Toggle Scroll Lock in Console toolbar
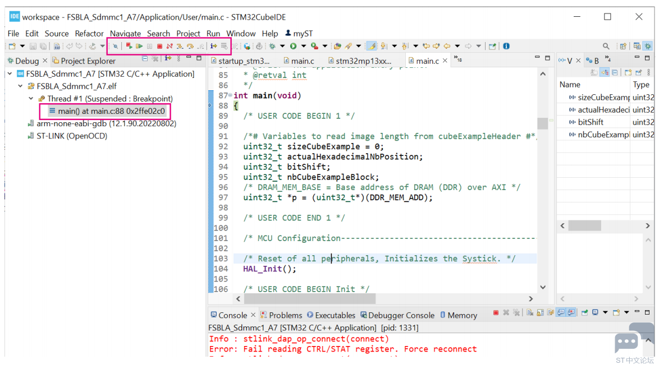659x369 pixels. click(x=540, y=313)
